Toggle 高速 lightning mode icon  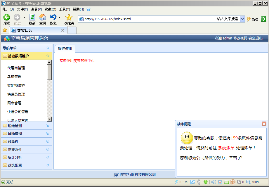249,19
